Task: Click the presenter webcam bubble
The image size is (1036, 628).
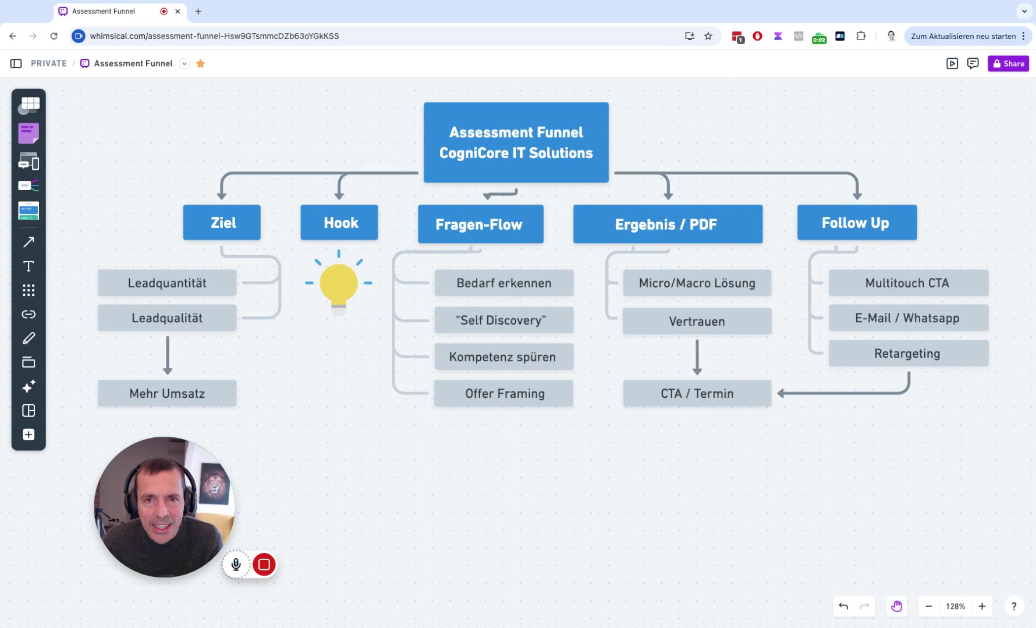Action: [x=164, y=507]
